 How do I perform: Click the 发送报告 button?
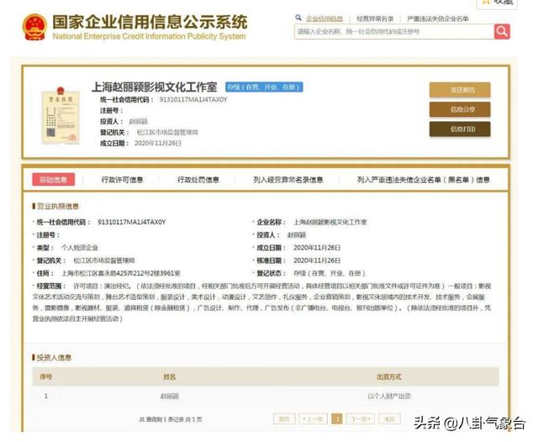460,90
